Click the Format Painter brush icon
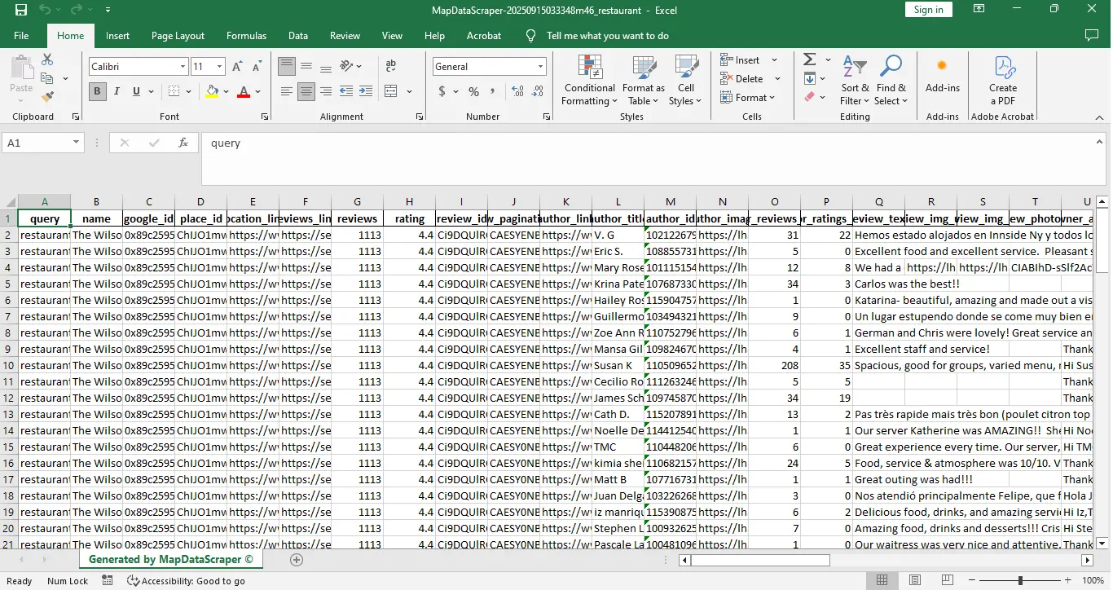This screenshot has height=590, width=1113. point(47,96)
